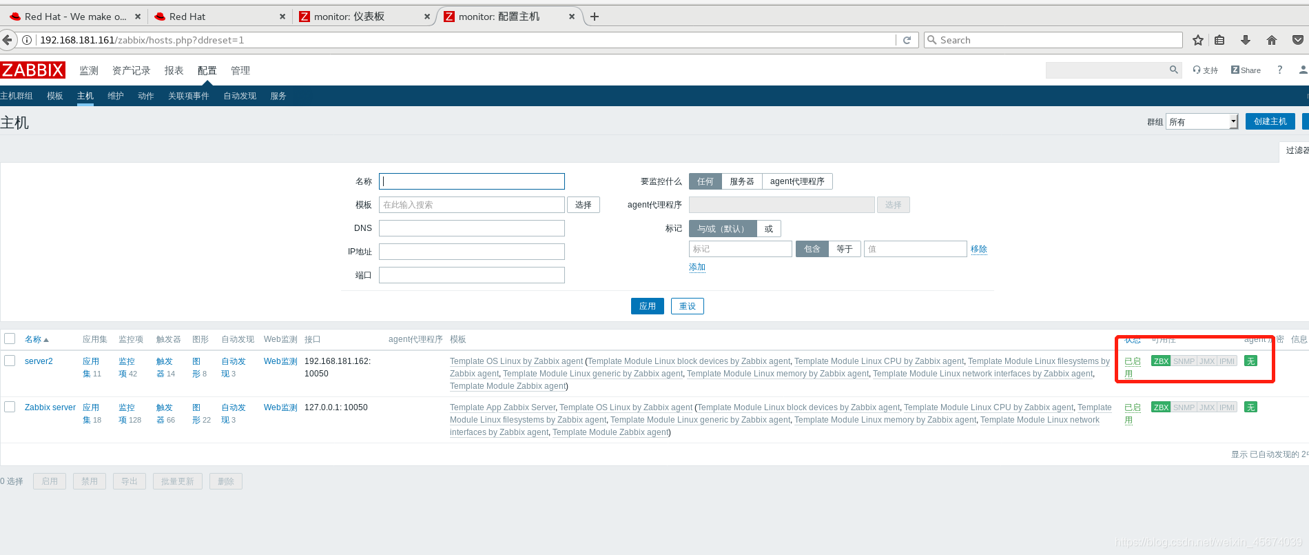
Task: Click JMX availability badge for server2
Action: click(1207, 361)
